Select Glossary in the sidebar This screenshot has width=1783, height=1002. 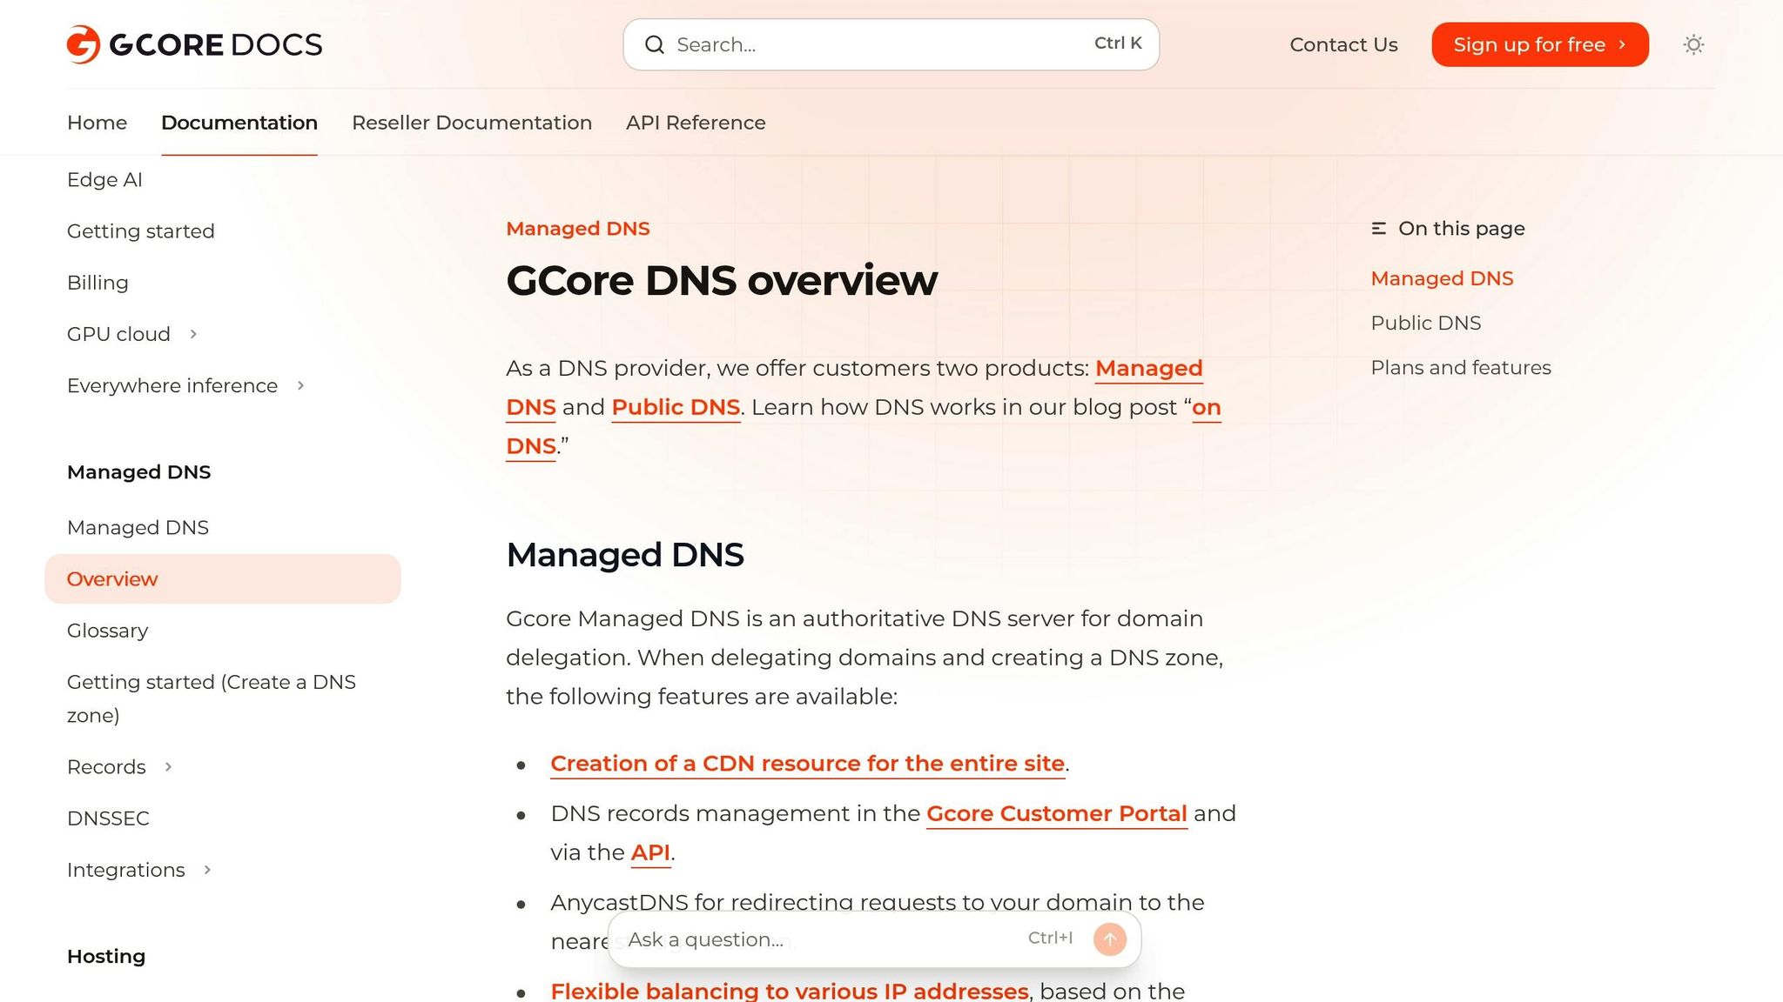pos(107,630)
